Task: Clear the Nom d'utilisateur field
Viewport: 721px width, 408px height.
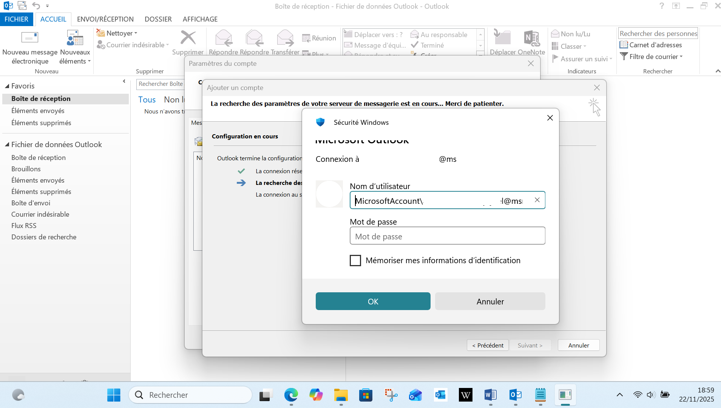Action: pos(537,200)
